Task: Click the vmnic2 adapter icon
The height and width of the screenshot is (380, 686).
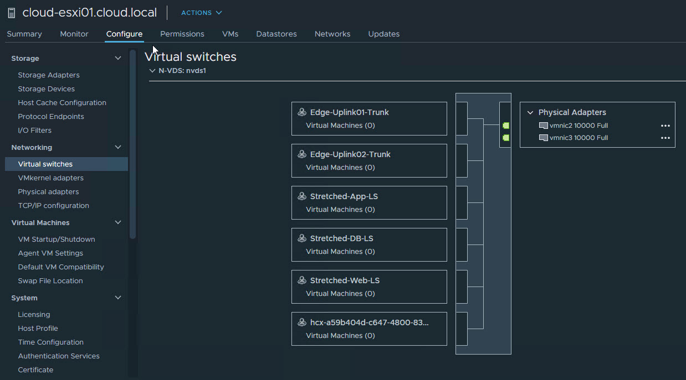Action: pos(543,126)
